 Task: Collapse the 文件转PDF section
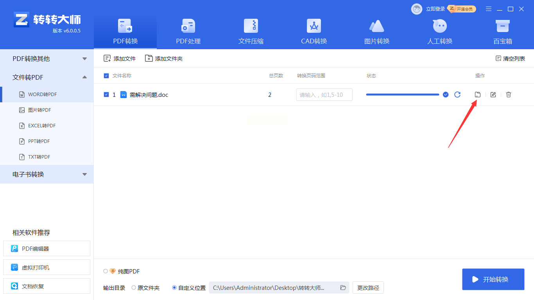point(47,77)
